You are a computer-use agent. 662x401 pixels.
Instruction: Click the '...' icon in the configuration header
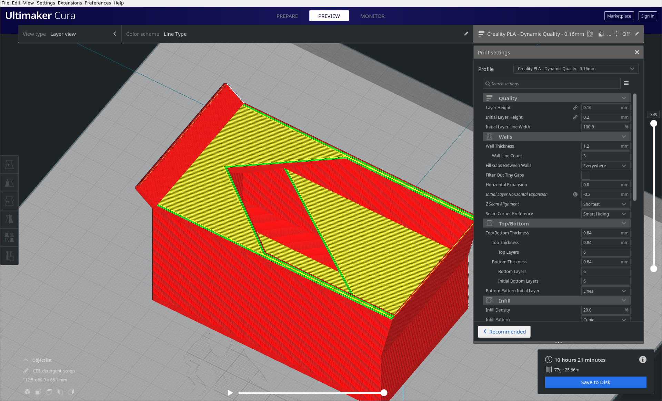609,34
